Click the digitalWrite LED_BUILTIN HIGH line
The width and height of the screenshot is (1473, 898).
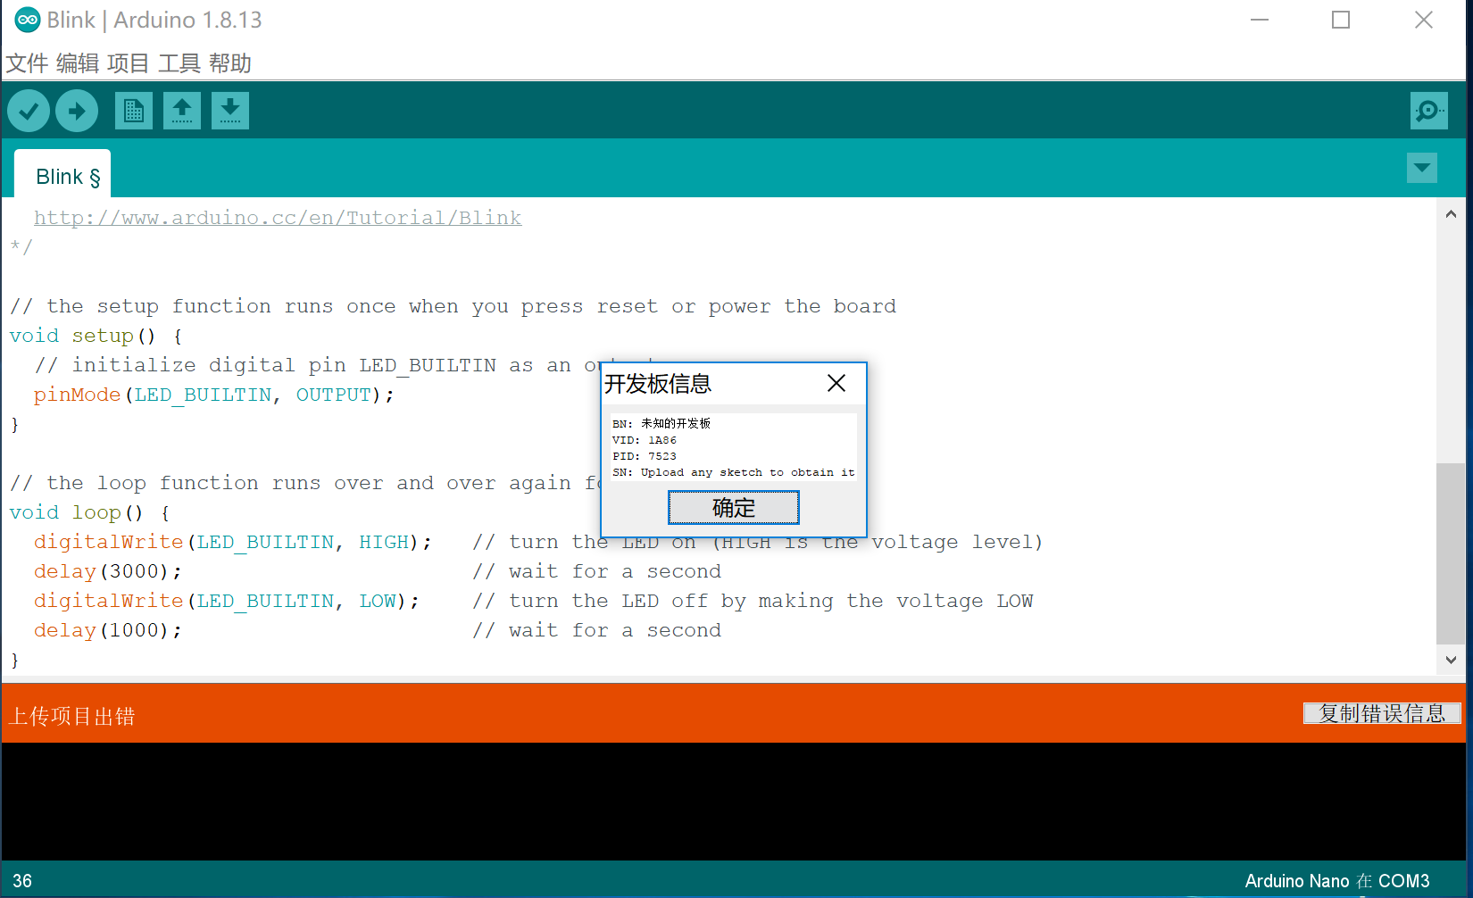pos(233,542)
